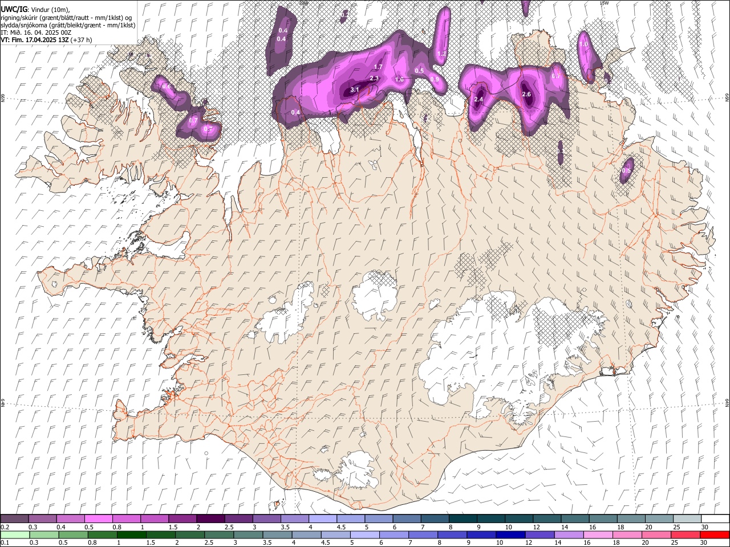The width and height of the screenshot is (730, 547).
Task: Click the '(+37 h)' forecast offset
Action: pos(82,40)
